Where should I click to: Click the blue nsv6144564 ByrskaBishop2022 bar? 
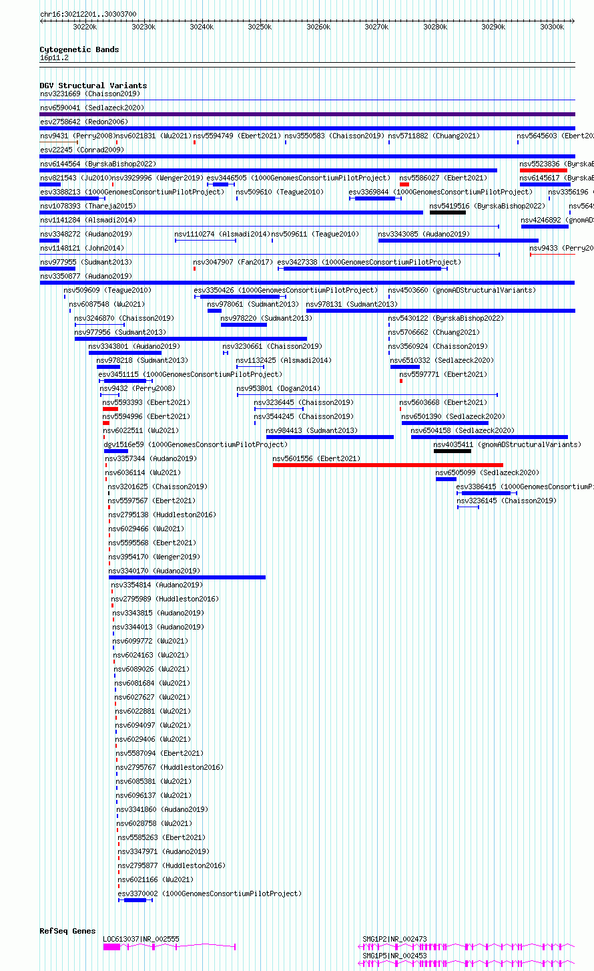268,170
